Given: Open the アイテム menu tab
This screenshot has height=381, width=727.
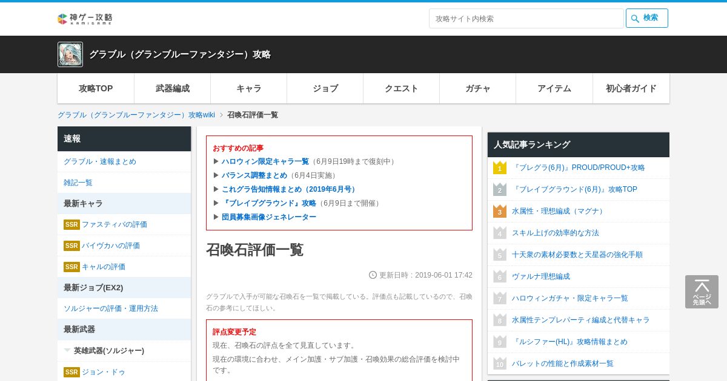Looking at the screenshot, I should 554,88.
